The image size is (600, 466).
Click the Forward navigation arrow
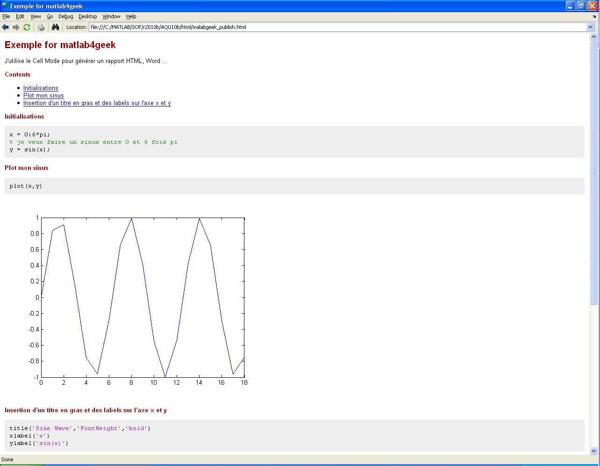coord(16,27)
